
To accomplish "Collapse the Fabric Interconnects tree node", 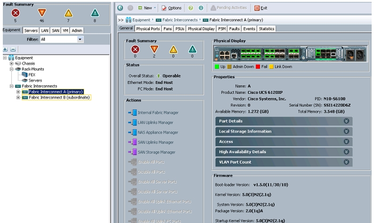I will pyautogui.click(x=11, y=86).
